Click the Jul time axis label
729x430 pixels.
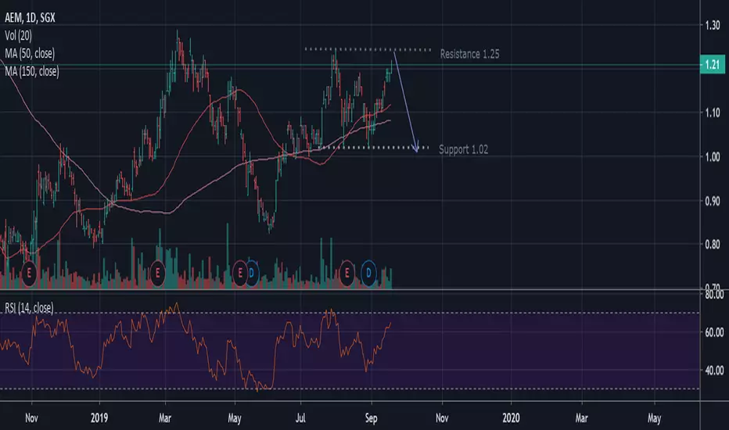(x=301, y=418)
